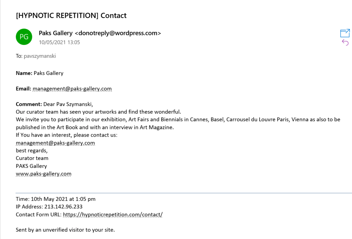Visit the www.paks-gallery.com website link

click(x=44, y=174)
